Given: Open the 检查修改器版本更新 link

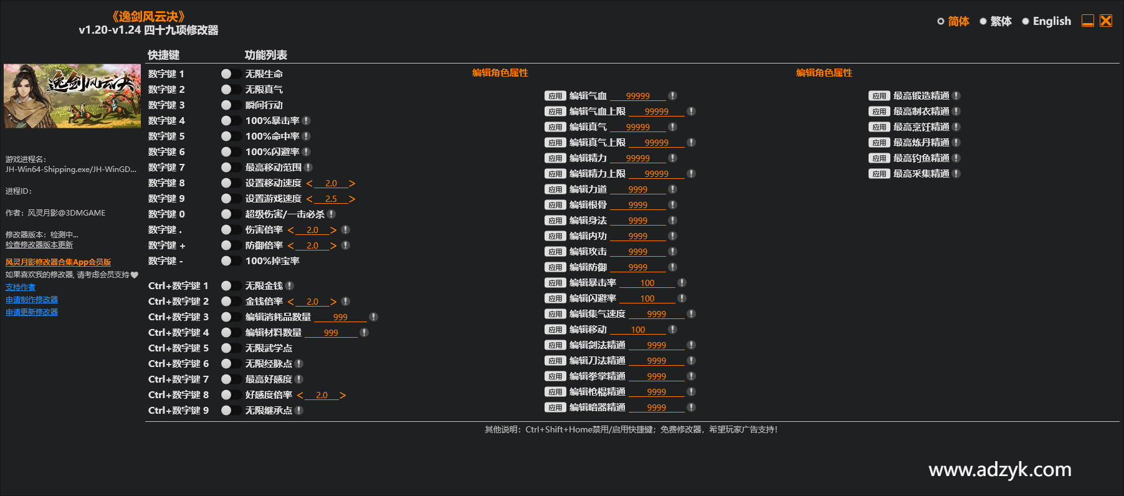Looking at the screenshot, I should pyautogui.click(x=39, y=245).
